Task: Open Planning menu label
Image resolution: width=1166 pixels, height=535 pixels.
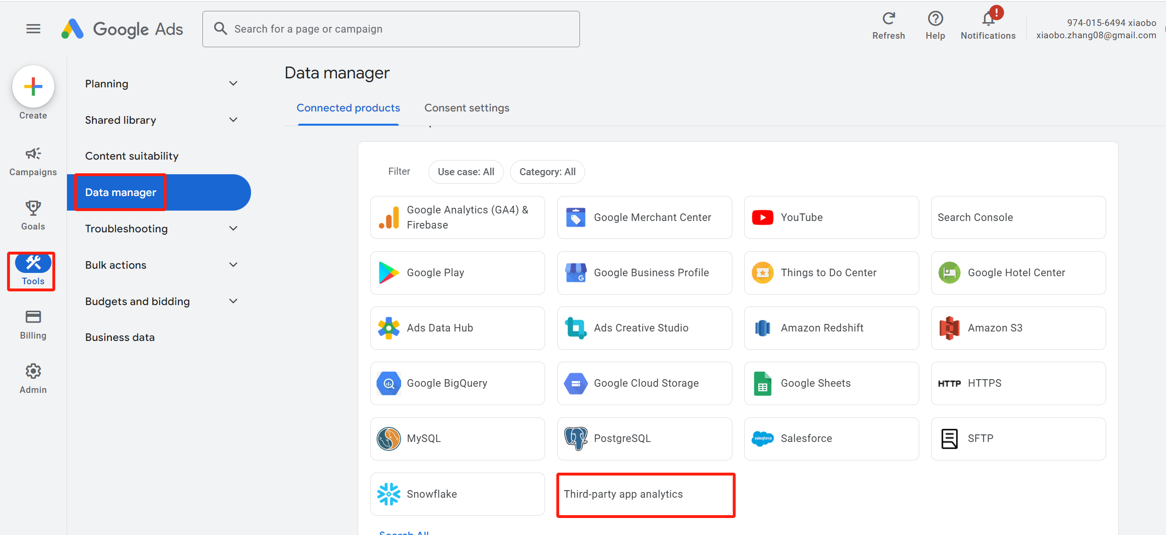Action: point(107,84)
